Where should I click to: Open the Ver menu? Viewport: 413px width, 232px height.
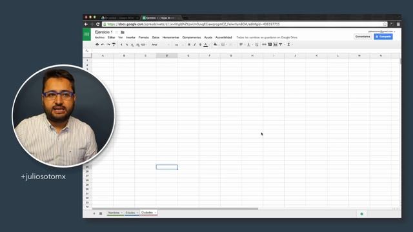tap(121, 37)
